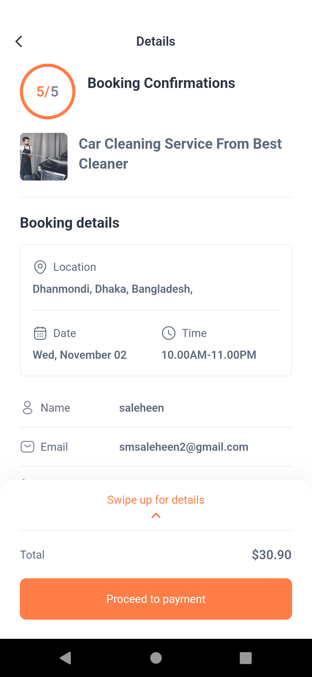The image size is (312, 677).
Task: Click the envelope icon beside Email
Action: pyautogui.click(x=27, y=447)
